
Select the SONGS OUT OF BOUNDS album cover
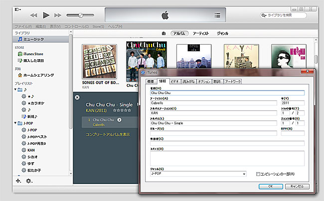99,61
